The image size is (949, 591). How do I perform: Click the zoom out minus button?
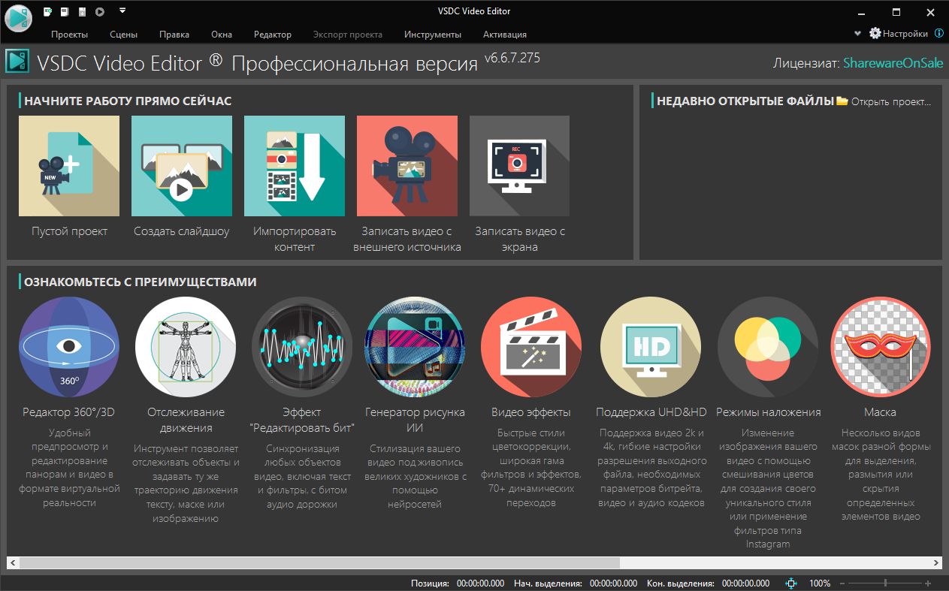(x=842, y=583)
